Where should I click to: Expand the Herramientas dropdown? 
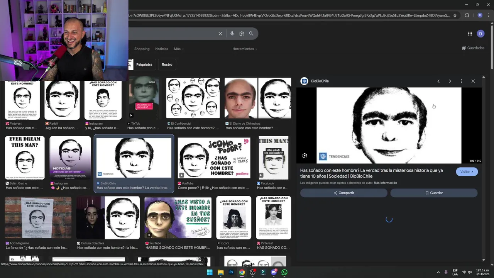pyautogui.click(x=245, y=49)
